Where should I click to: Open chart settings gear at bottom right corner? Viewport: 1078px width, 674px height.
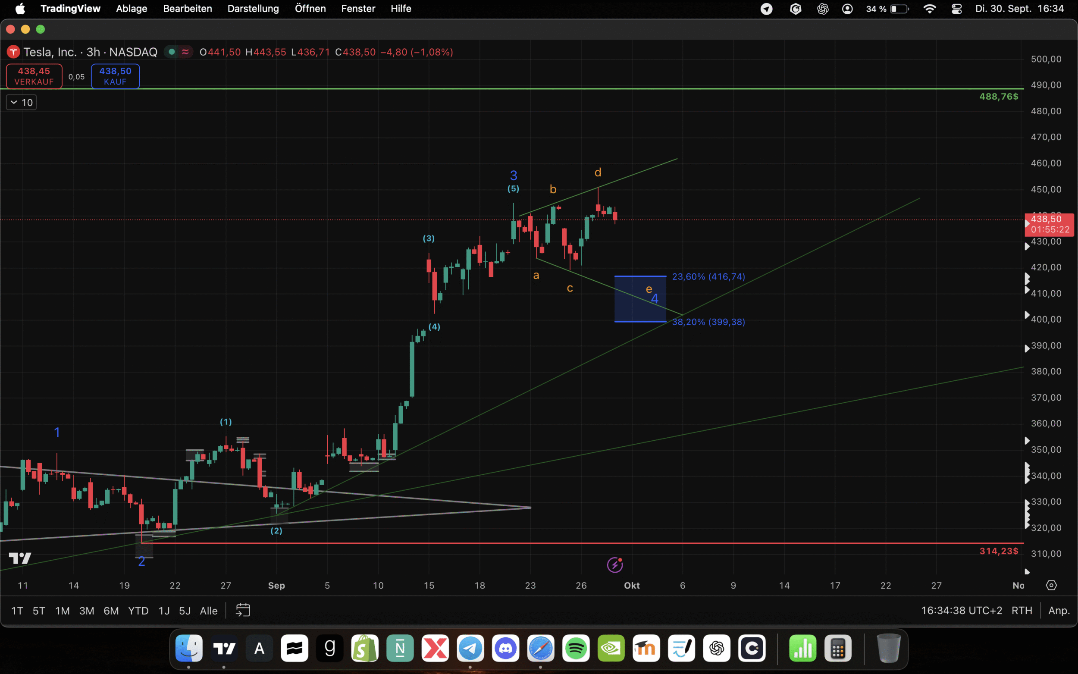[x=1051, y=585]
